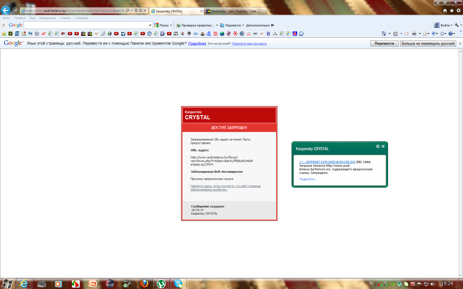Open Firefox from the taskbar
The width and height of the screenshot is (463, 289).
144,283
